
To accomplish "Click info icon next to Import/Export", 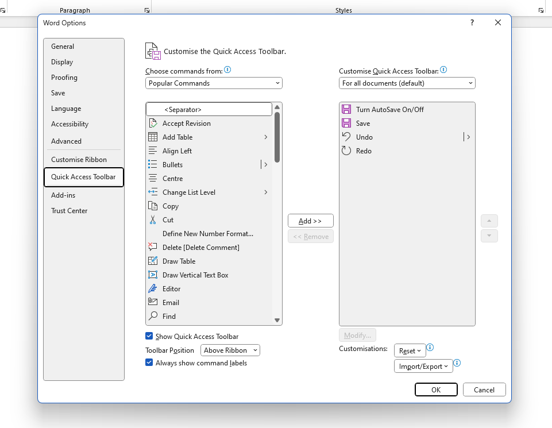I will 457,363.
